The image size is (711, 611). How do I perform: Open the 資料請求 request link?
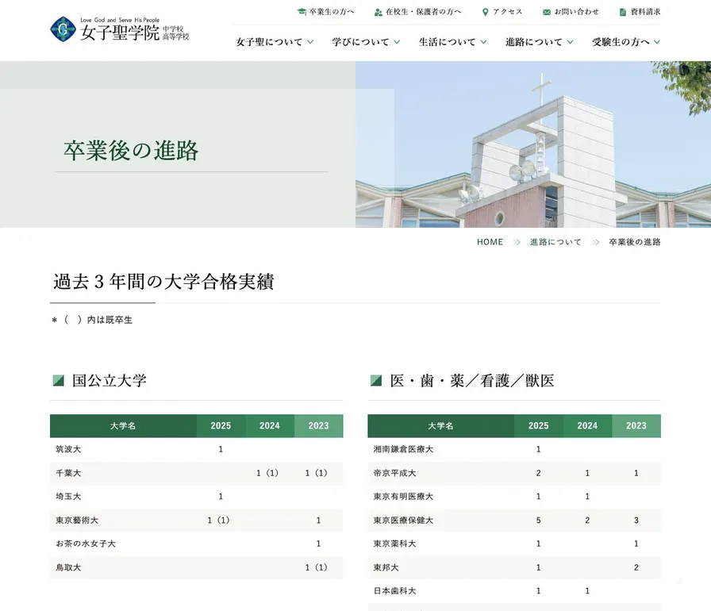(645, 12)
